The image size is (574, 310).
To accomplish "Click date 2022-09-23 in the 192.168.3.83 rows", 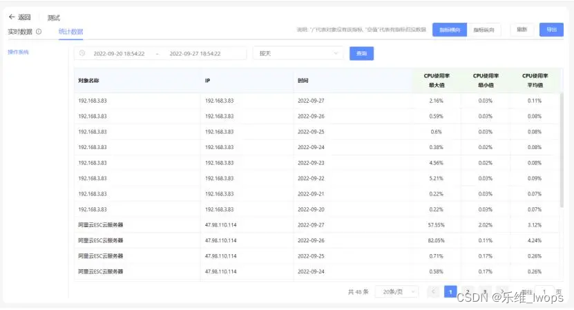I will point(311,163).
